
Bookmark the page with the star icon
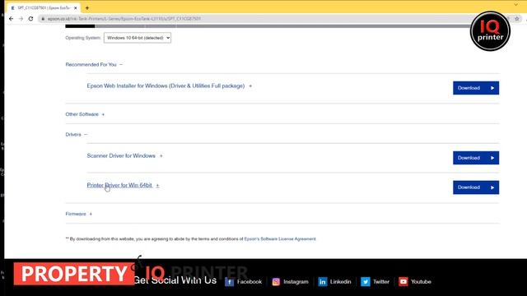click(517, 19)
